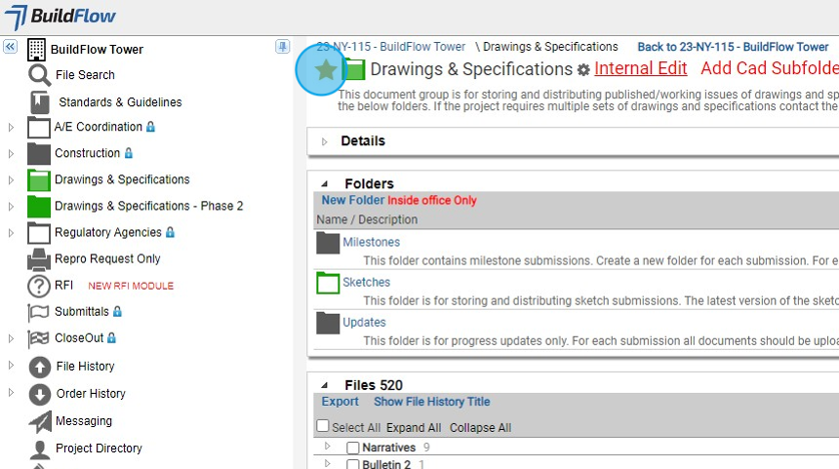Expand Regulatory Agencies tree node
The height and width of the screenshot is (469, 839).
coord(11,233)
